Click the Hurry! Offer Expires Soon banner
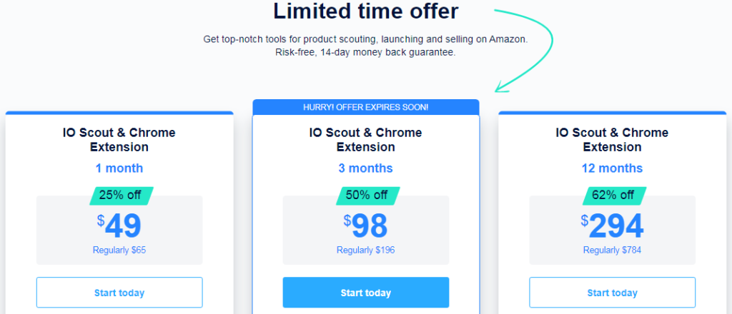Viewport: 732px width, 314px height. [365, 107]
